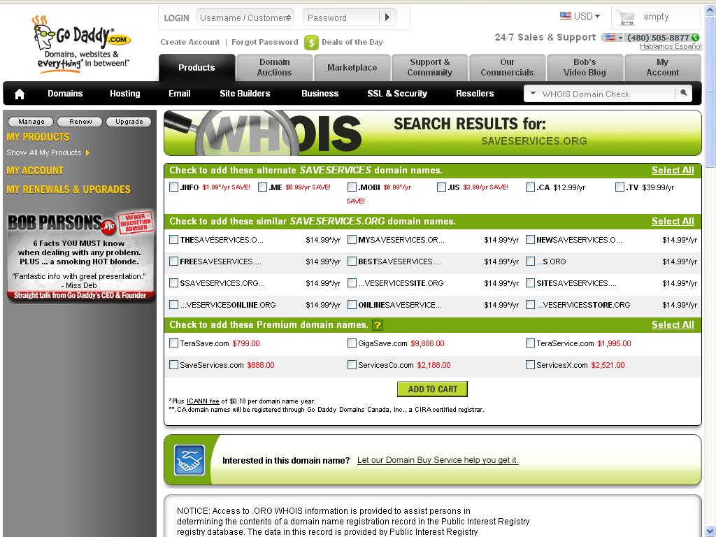
Task: Open the Site Builders menu
Action: 245,94
